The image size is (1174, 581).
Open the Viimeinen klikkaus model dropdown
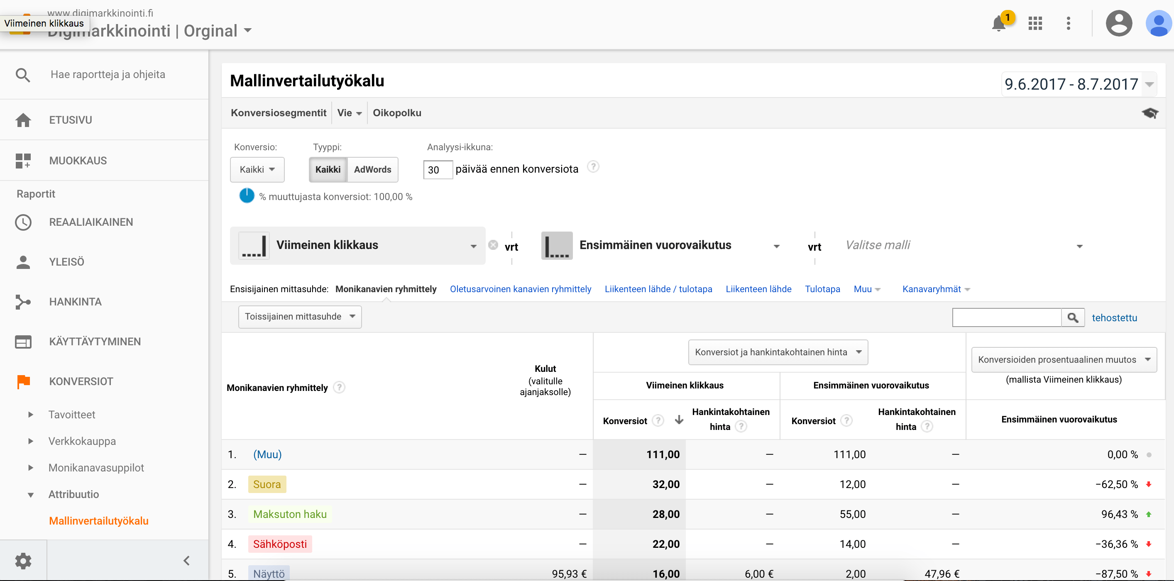tap(358, 246)
